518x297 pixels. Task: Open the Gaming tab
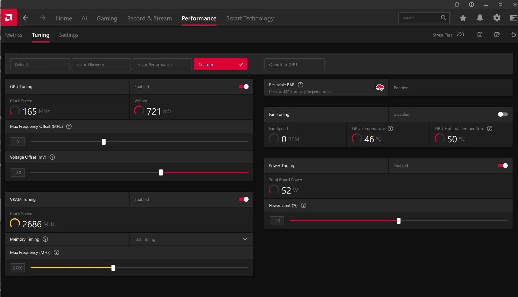click(107, 18)
